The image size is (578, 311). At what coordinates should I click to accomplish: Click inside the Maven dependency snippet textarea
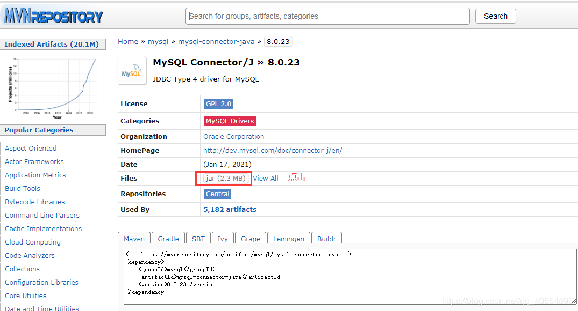350,277
